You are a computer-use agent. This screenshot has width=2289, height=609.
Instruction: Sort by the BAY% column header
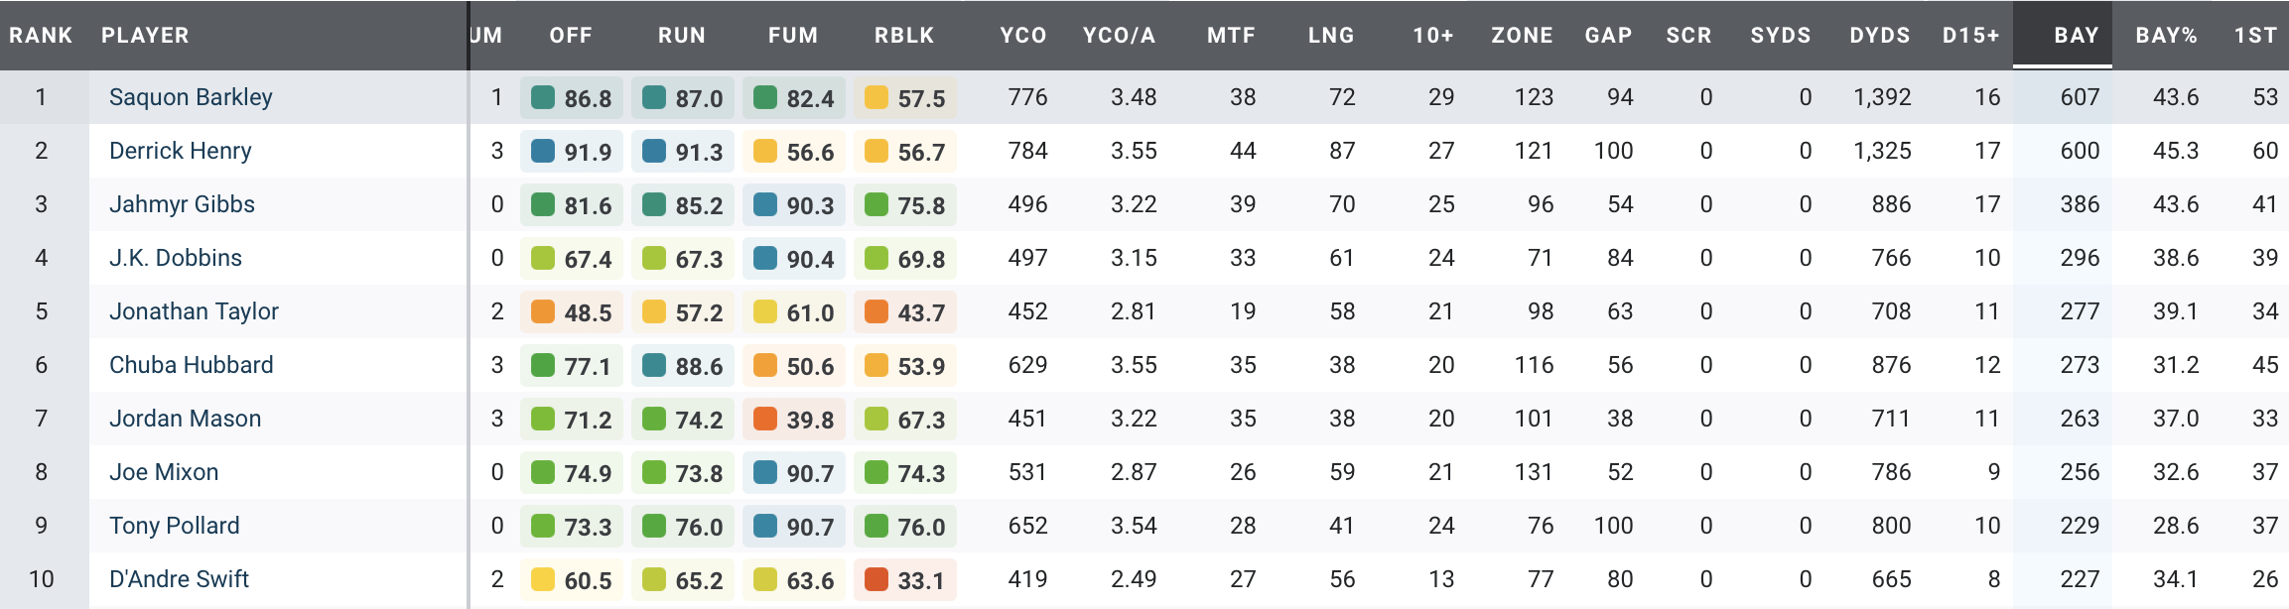point(2166,36)
